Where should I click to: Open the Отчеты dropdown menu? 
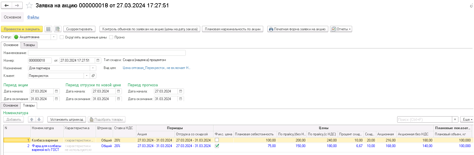(x=341, y=29)
